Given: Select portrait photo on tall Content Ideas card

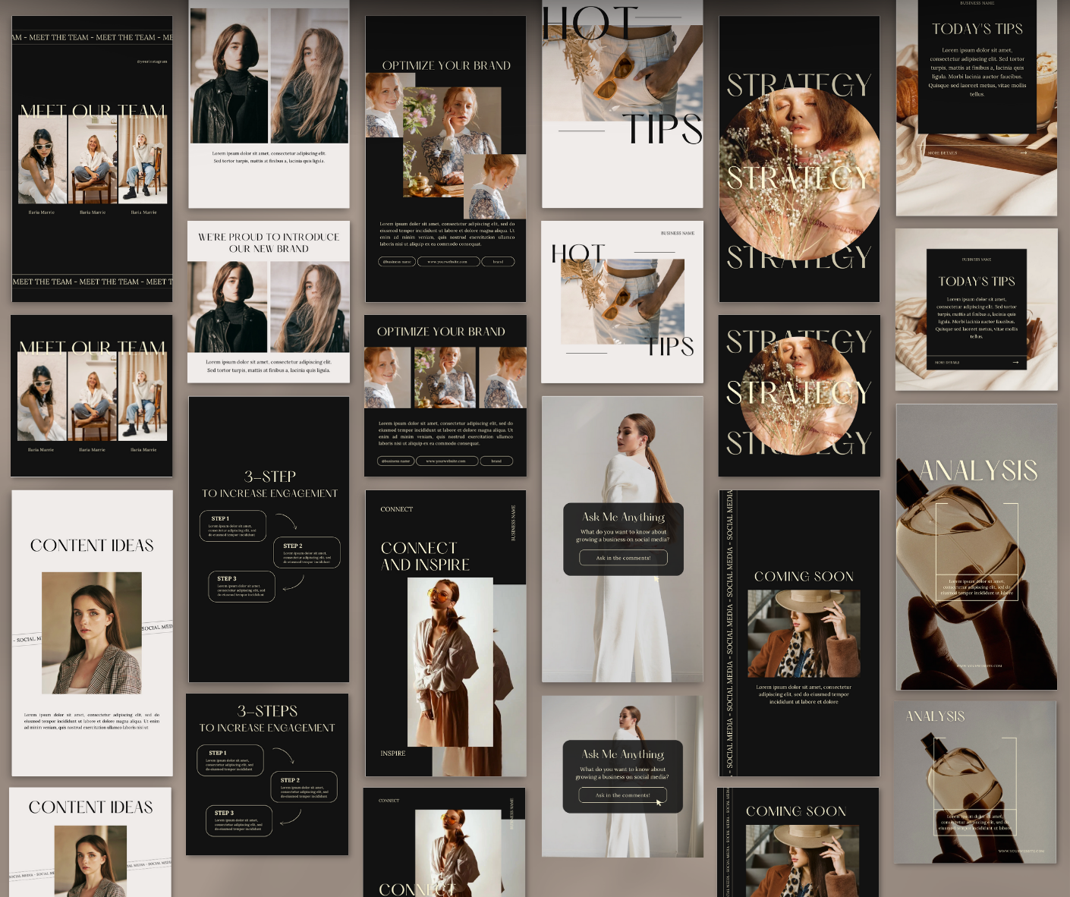Looking at the screenshot, I should [92, 632].
